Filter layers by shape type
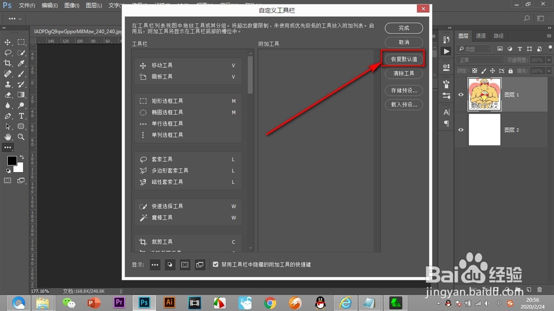This screenshot has height=311, width=554. pos(529,49)
